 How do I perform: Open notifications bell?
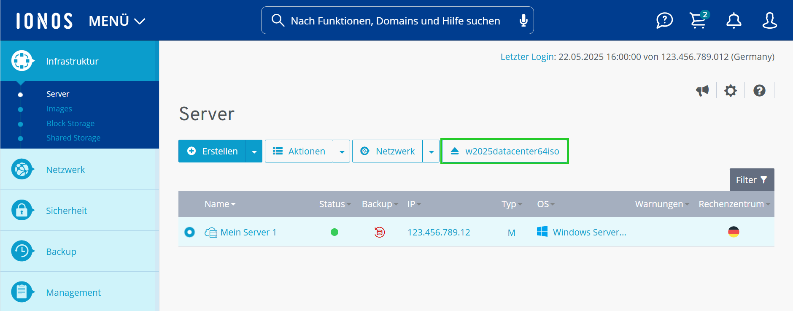tap(734, 20)
